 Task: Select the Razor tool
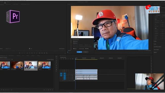[56, 62]
